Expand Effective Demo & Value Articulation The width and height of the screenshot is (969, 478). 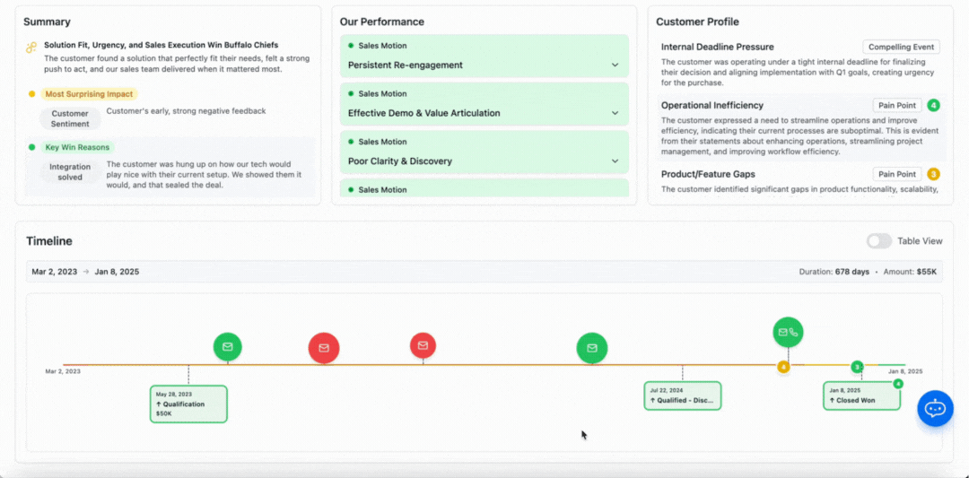484,104
